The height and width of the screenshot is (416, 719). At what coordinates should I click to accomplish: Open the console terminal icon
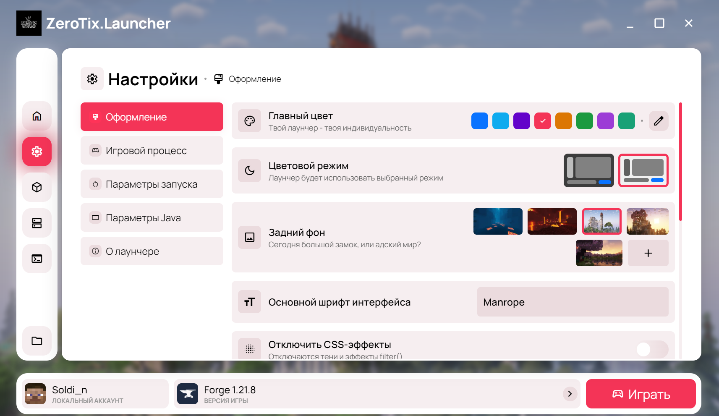pos(37,259)
